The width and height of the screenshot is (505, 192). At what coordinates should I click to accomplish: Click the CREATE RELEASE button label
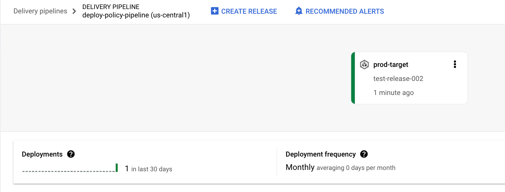(x=249, y=11)
